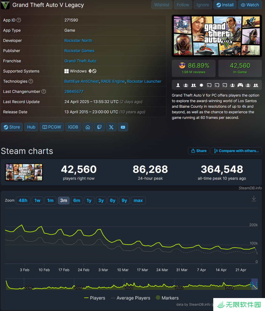This screenshot has height=311, width=265.
Task: Click the Watch button with eye icon
Action: pyautogui.click(x=250, y=5)
